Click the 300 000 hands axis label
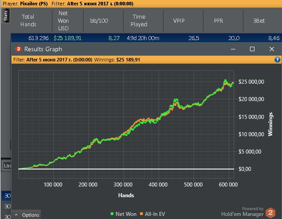This screenshot has width=282, height=219. 123,184
